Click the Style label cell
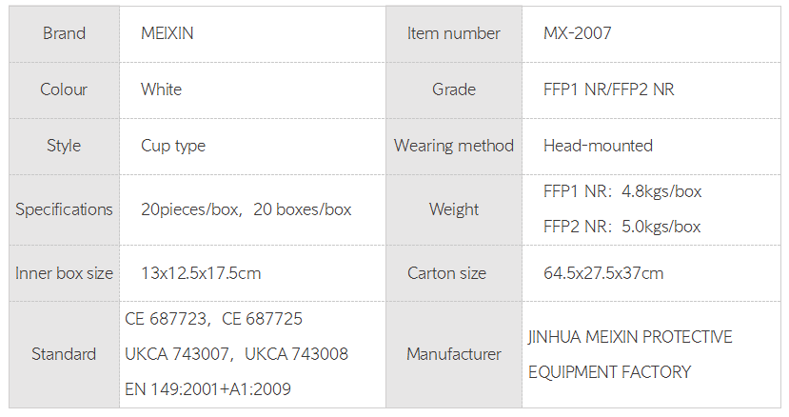 point(64,146)
